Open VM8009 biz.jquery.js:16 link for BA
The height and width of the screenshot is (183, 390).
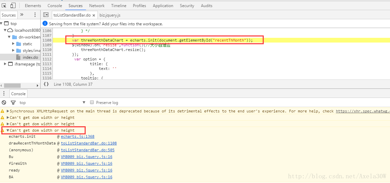(x=87, y=177)
